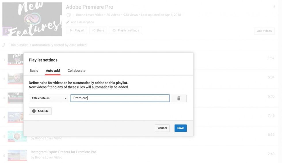Click the pencil icon to add a description
This screenshot has height=163, width=282.
(68, 22)
